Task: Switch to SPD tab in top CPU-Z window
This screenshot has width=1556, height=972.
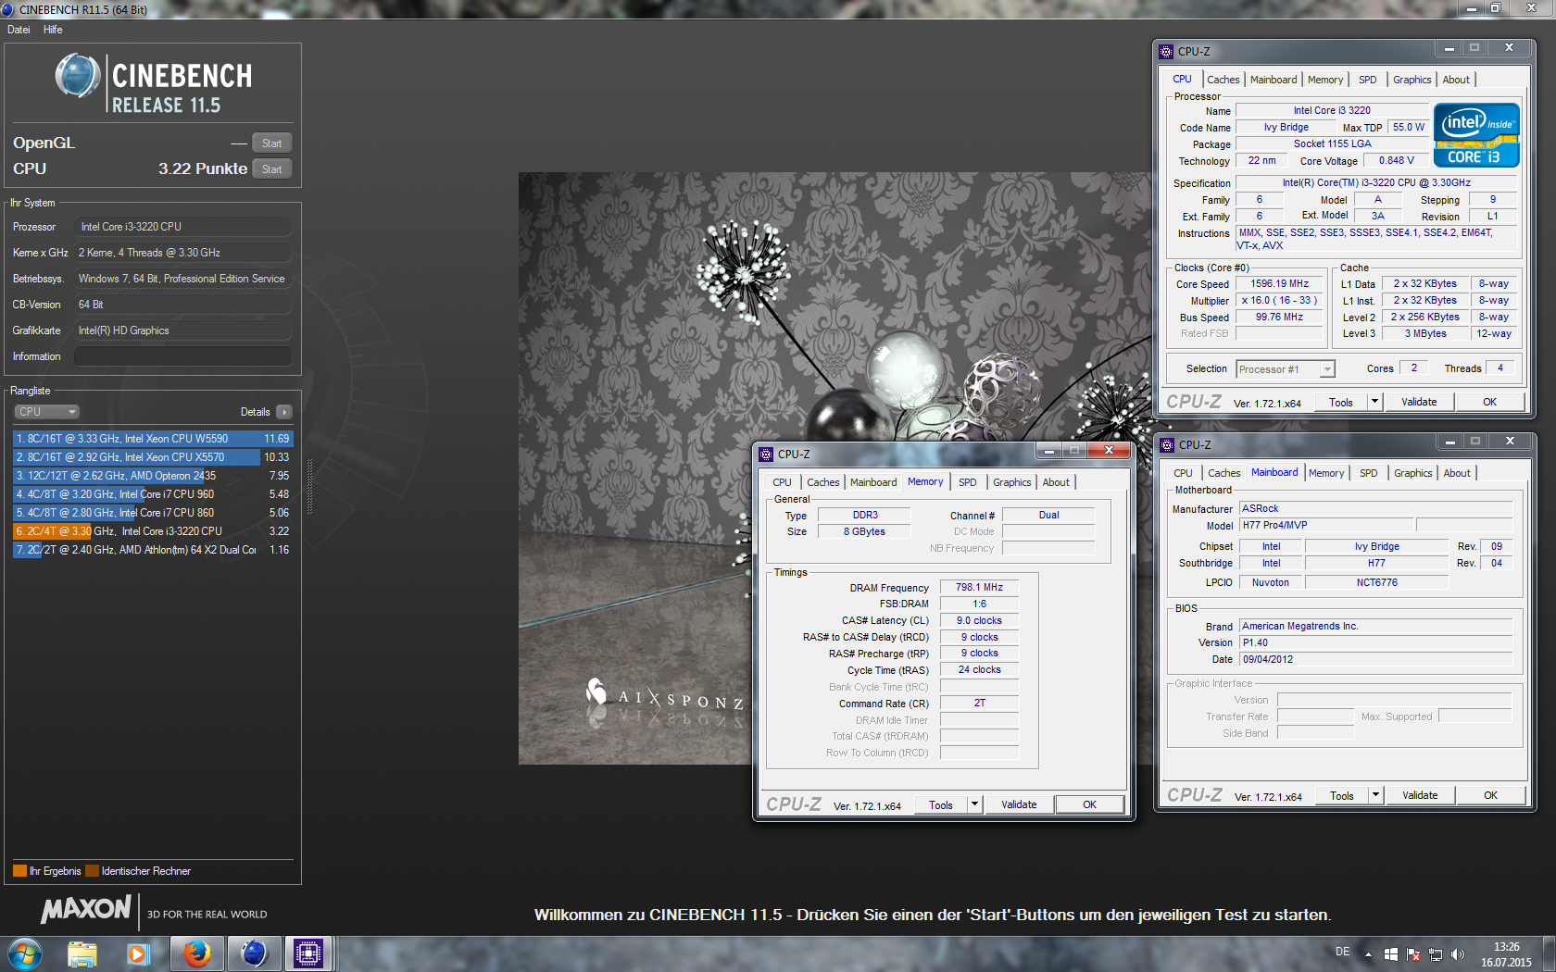Action: tap(1367, 80)
